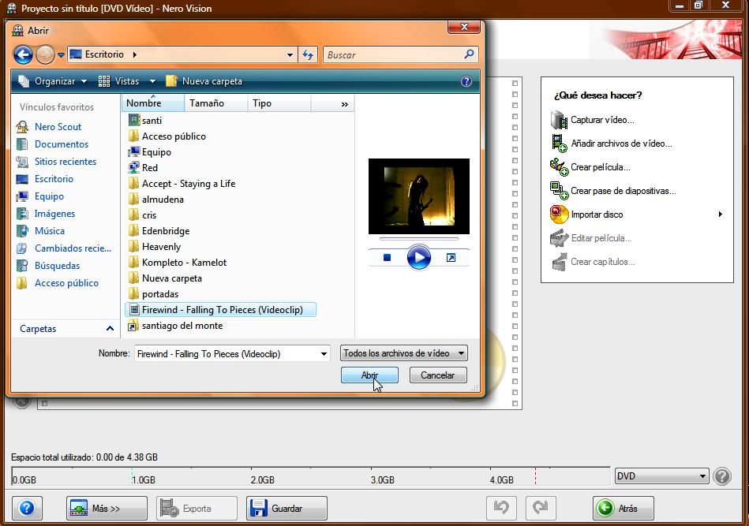Open the Todos los archivos de vídeo filter
Image resolution: width=749 pixels, height=526 pixels.
pyautogui.click(x=404, y=353)
